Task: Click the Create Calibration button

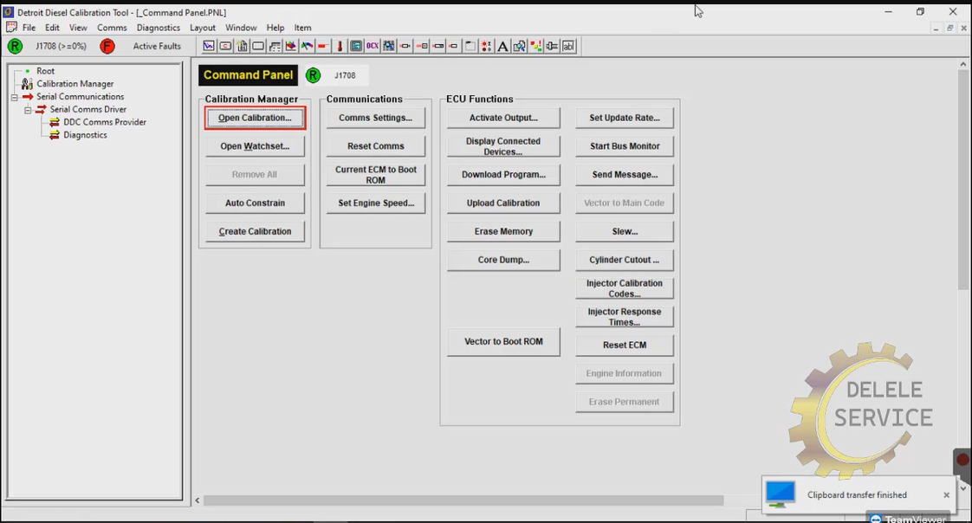Action: (255, 232)
